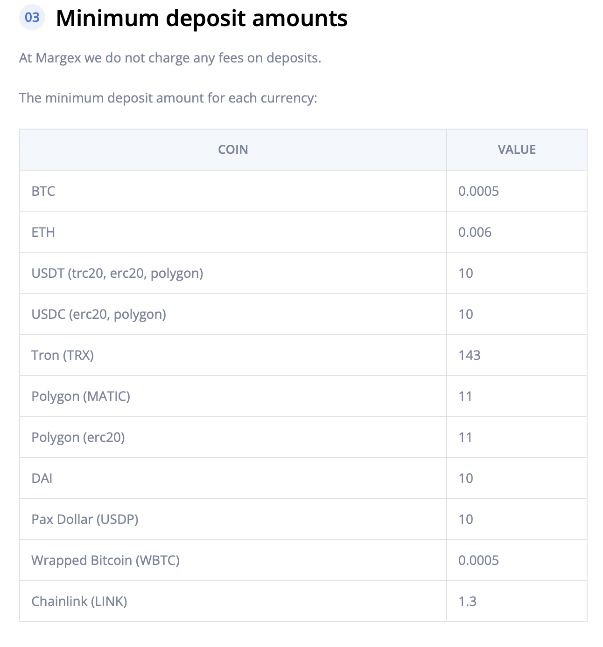The height and width of the screenshot is (647, 603).
Task: Click the ETH coin cell
Action: pos(43,232)
